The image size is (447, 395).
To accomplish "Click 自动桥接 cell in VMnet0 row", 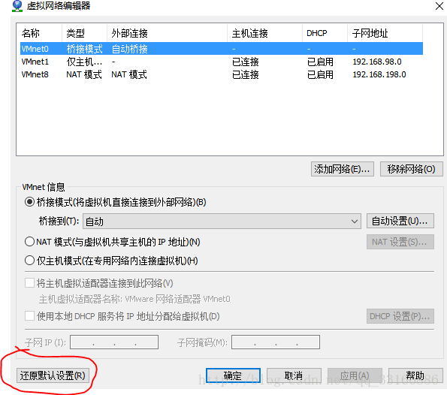I will click(x=130, y=49).
